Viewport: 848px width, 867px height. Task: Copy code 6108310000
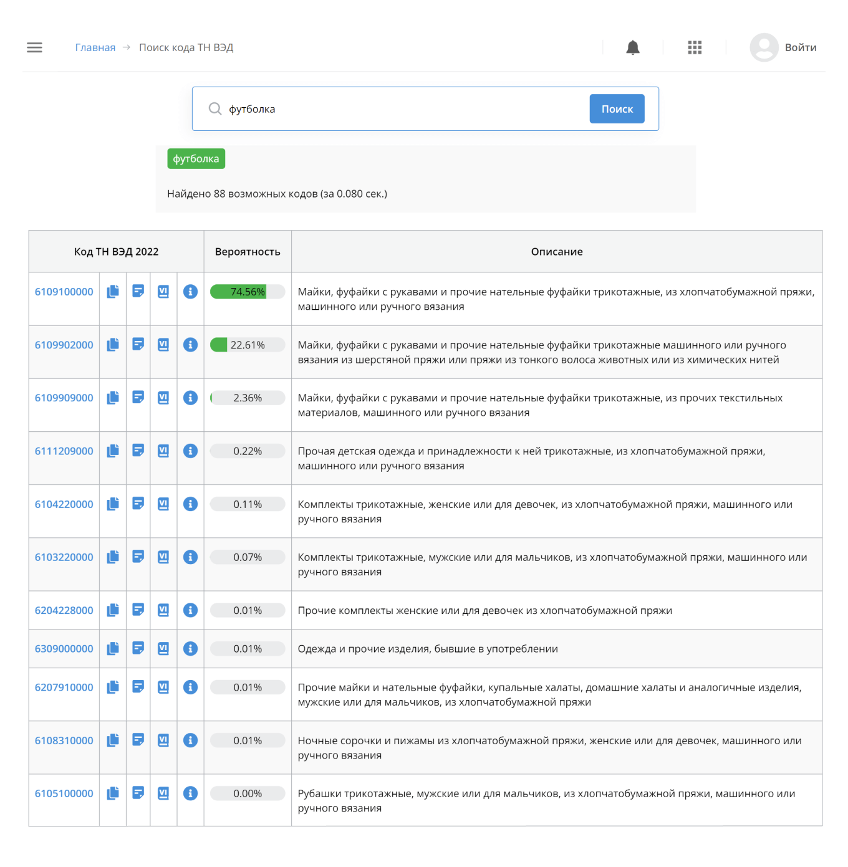click(x=113, y=740)
